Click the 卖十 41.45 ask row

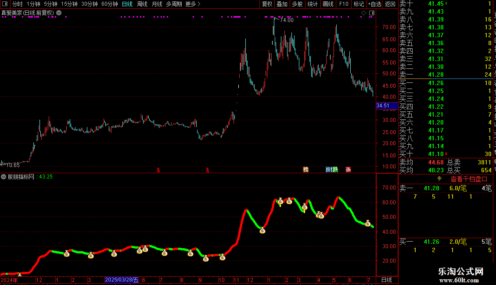pos(446,4)
